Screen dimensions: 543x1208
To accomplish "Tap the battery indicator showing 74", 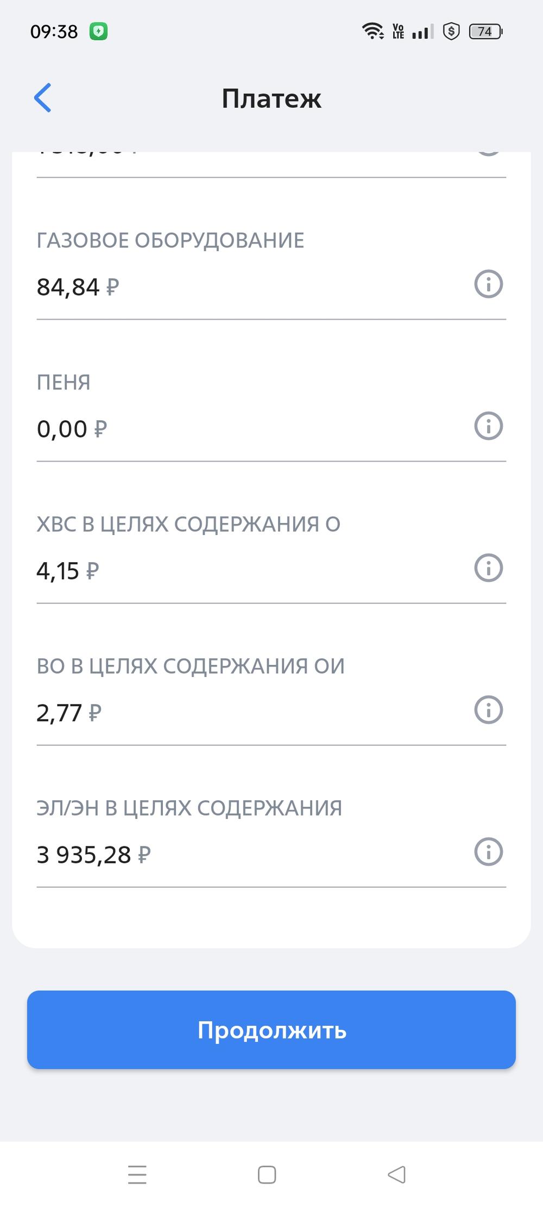I will tap(485, 32).
